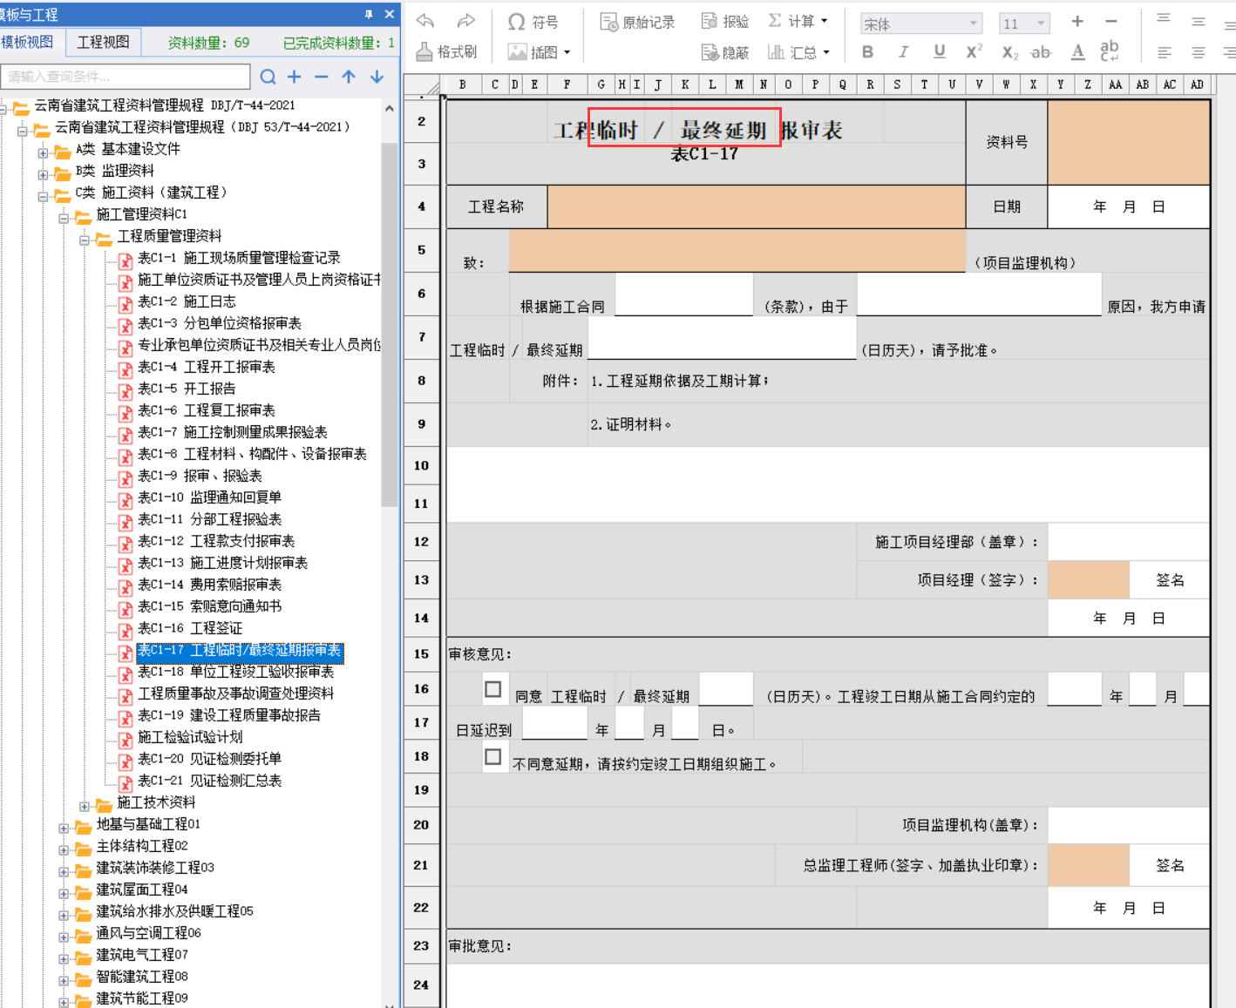The height and width of the screenshot is (1008, 1236).
Task: Click the minus collapse-all icon beside search
Action: (322, 77)
